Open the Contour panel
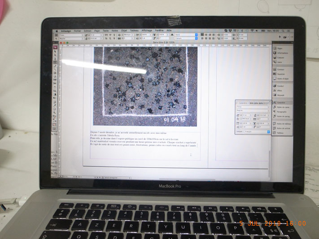This screenshot has height=239, width=319. pyautogui.click(x=282, y=70)
